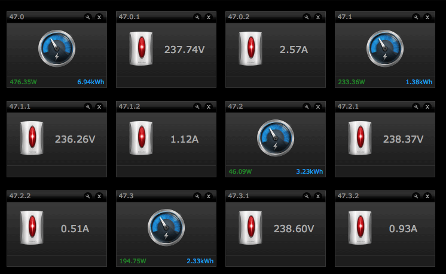Select the red sensor icon in 47.3.2
The height and width of the screenshot is (274, 446).
(360, 228)
